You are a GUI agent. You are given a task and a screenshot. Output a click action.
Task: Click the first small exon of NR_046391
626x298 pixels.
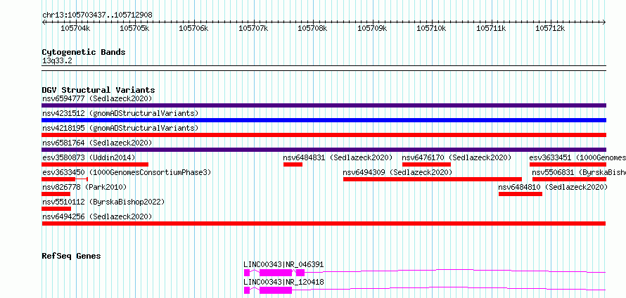tap(247, 273)
